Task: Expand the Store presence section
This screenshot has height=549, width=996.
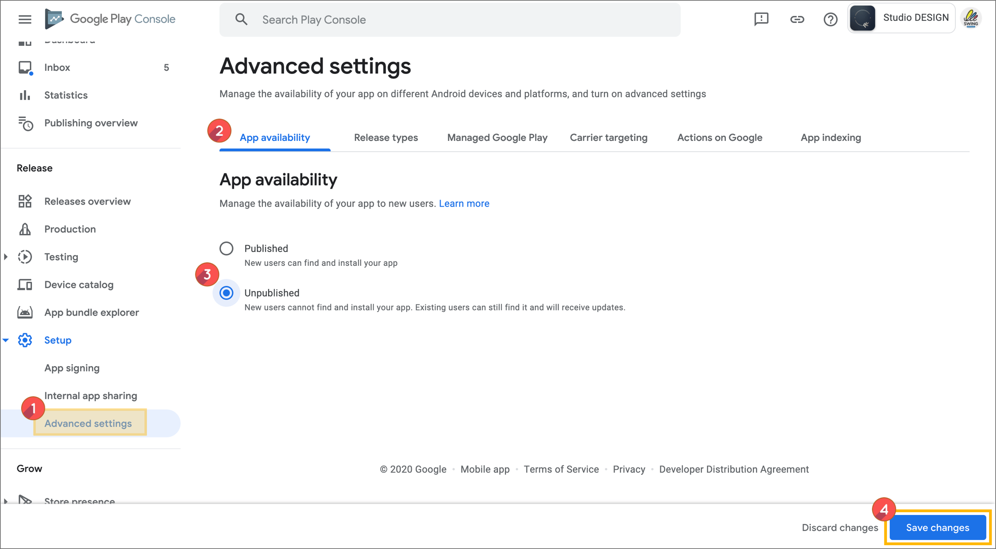Action: coord(6,501)
